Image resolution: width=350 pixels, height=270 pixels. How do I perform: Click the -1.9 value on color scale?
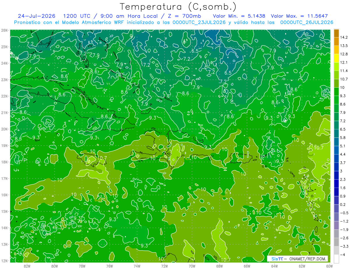[x=344, y=230]
